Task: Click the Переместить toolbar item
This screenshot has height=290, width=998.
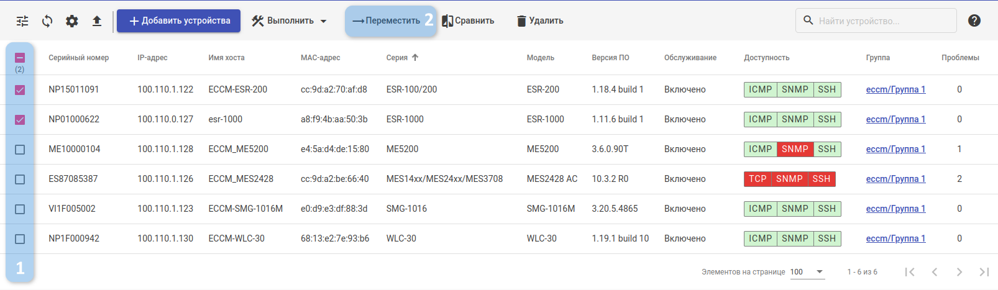Action: (x=387, y=21)
